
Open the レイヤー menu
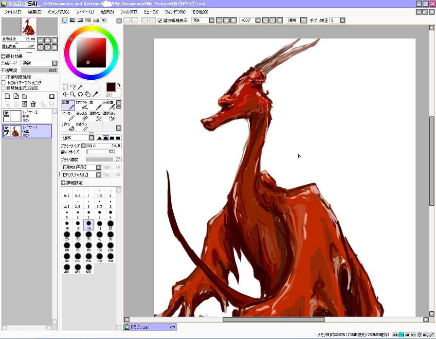click(85, 12)
